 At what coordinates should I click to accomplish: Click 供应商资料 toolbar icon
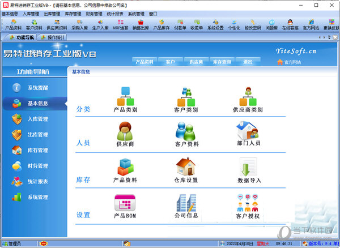click(x=57, y=25)
